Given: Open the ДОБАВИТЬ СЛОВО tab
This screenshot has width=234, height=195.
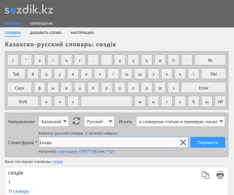Looking at the screenshot, I should click(x=46, y=33).
